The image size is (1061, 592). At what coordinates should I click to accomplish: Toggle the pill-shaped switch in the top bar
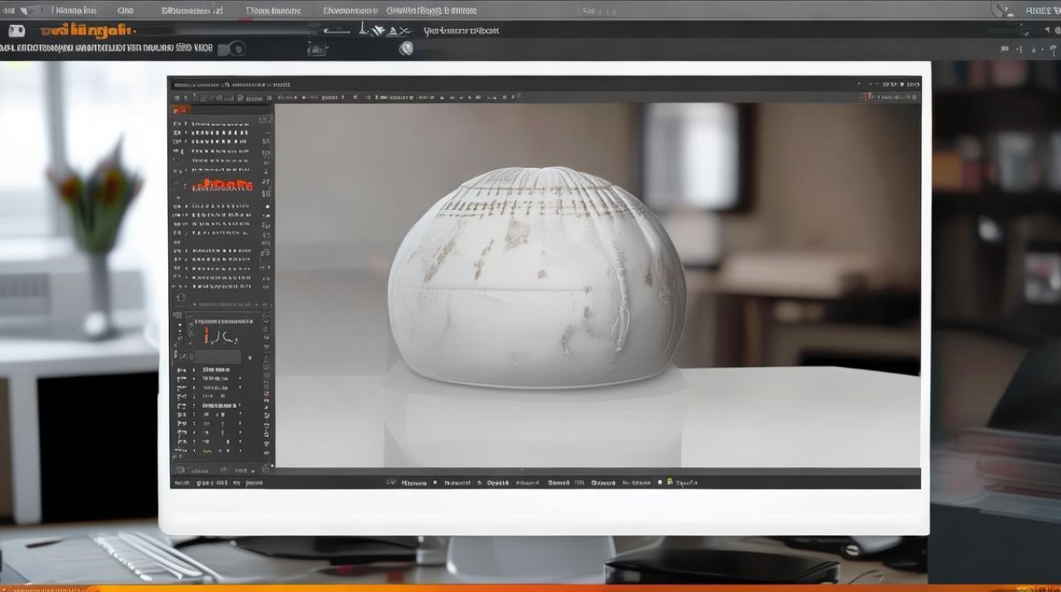pos(231,48)
